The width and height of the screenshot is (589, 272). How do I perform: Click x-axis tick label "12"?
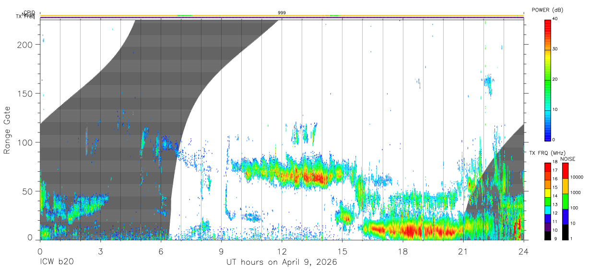click(x=282, y=251)
